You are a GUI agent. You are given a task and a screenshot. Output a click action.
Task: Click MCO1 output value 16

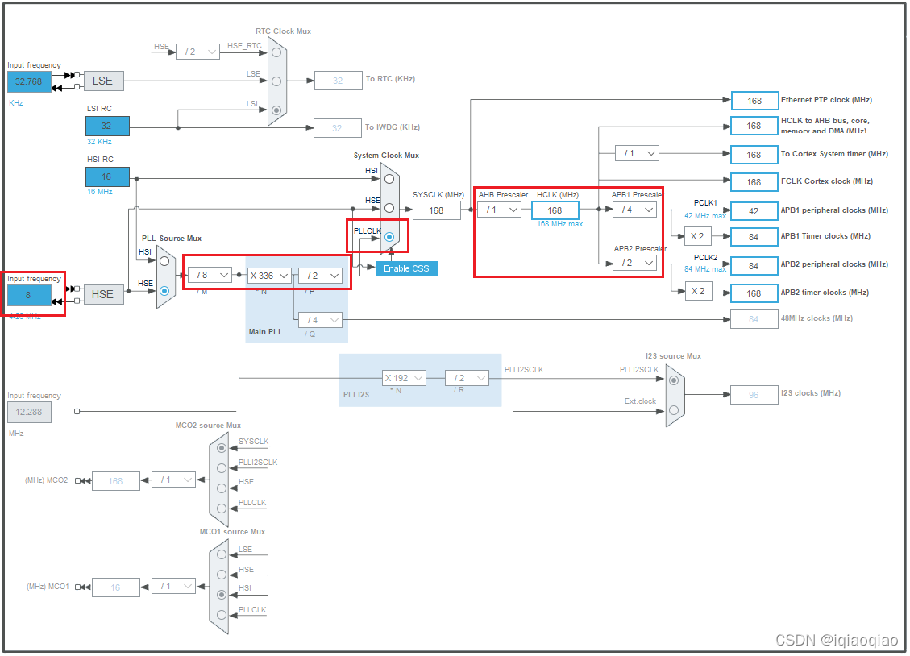click(116, 587)
